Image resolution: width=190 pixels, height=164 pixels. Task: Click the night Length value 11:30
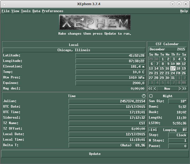pos(181,118)
